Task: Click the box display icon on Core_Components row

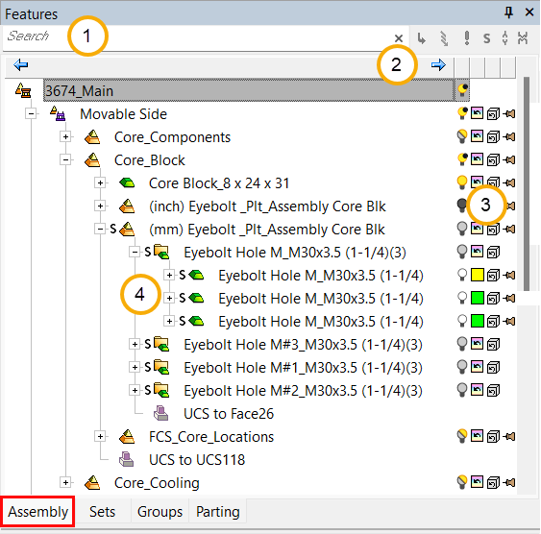Action: [x=493, y=136]
